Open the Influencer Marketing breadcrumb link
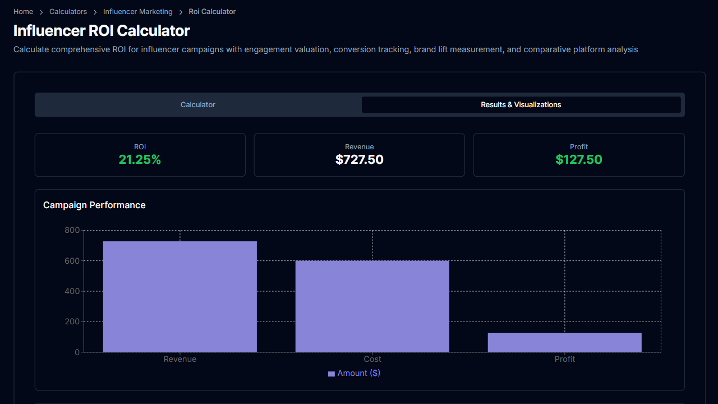The image size is (718, 404). [137, 11]
